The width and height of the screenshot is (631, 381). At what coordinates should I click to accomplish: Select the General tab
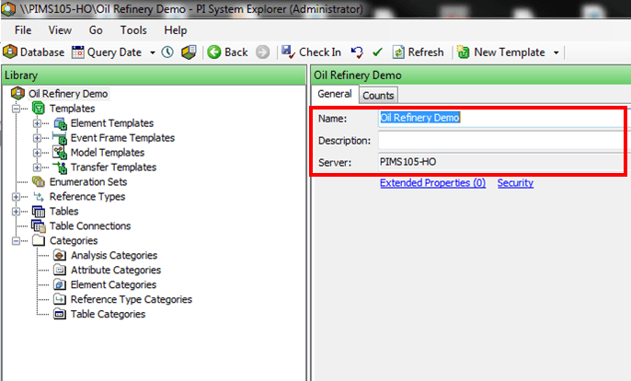click(x=335, y=94)
